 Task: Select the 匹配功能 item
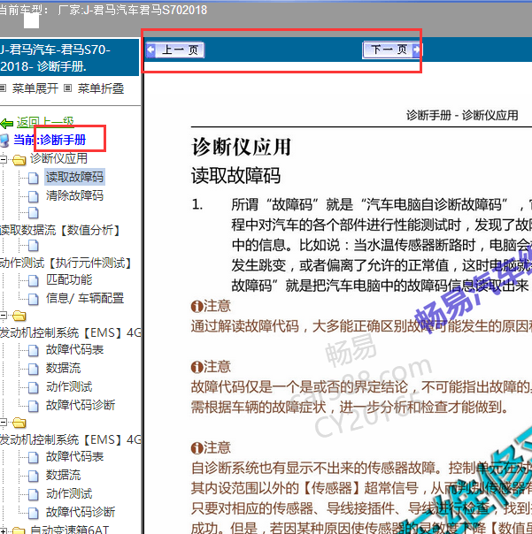[69, 279]
